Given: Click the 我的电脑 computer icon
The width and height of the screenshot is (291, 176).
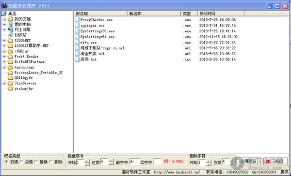Looking at the screenshot, I should pos(10,24).
